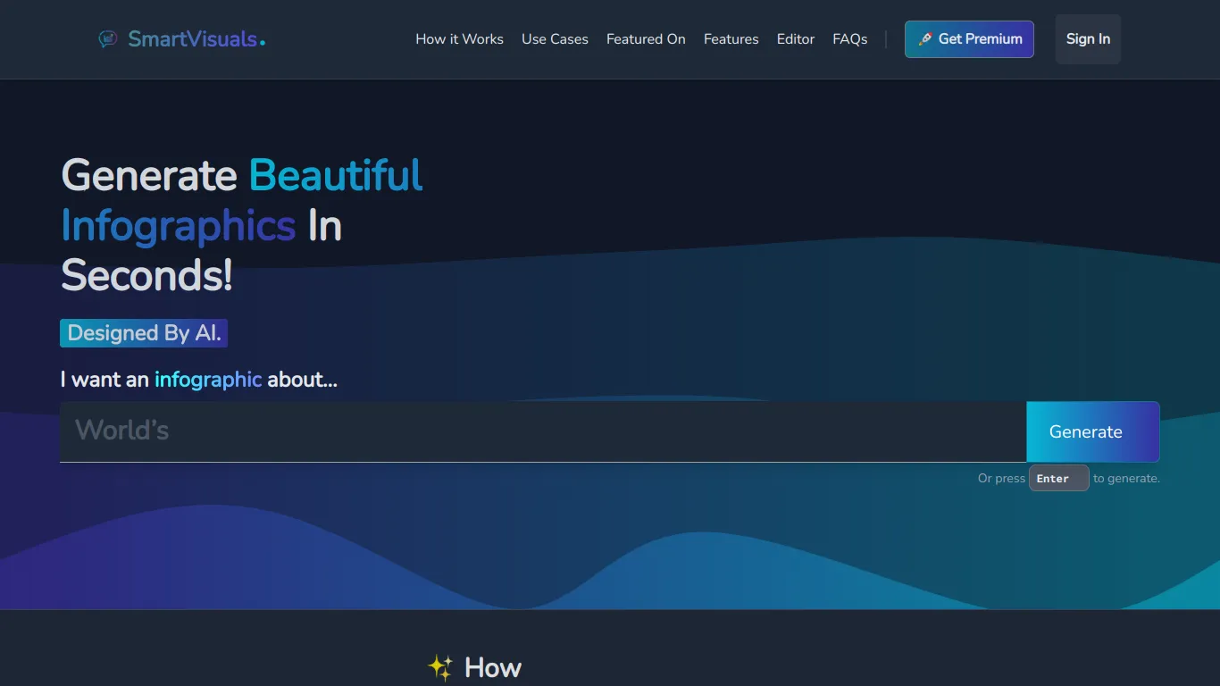Click the rocket icon in Get Premium
The width and height of the screenshot is (1220, 686).
925,39
